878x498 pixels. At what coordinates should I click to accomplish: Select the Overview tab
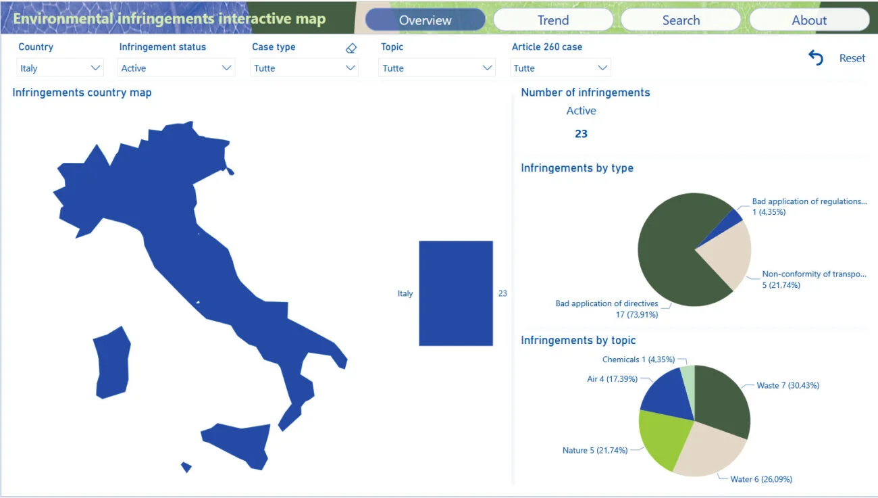click(x=425, y=20)
